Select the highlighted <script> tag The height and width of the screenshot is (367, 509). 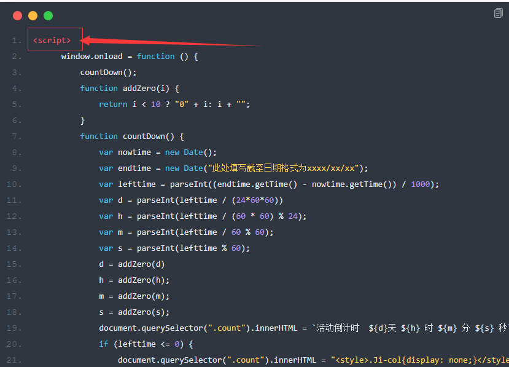(52, 40)
